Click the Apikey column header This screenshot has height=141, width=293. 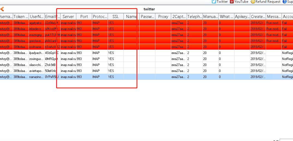(x=242, y=17)
